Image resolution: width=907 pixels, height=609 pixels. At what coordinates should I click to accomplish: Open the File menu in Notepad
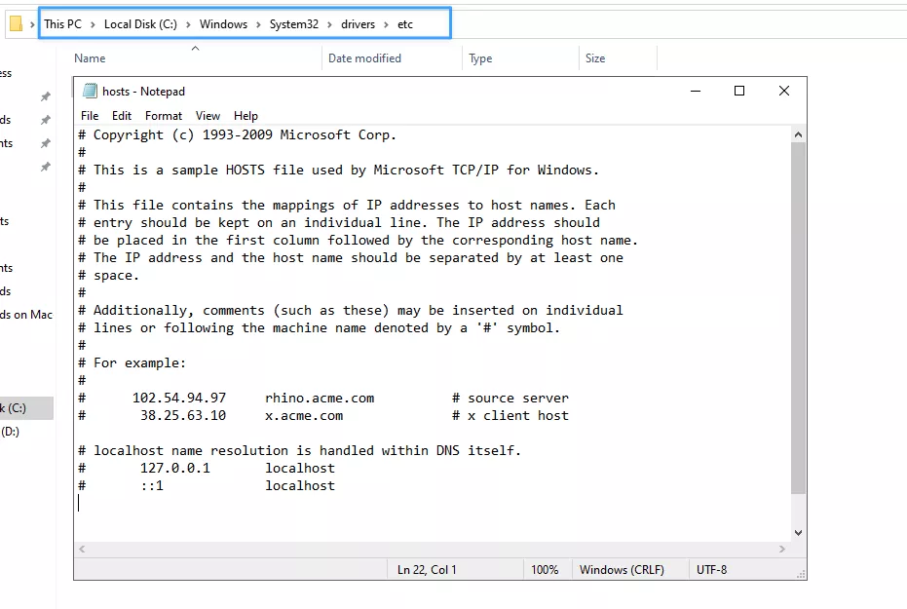point(90,116)
